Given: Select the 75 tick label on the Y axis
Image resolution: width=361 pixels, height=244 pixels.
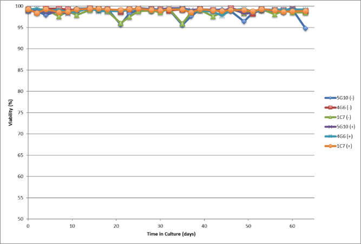Looking at the screenshot, I should 21,112.
